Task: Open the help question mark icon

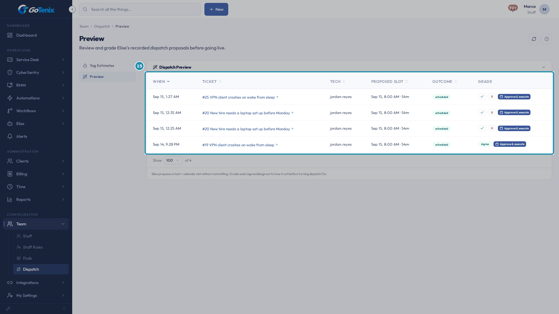Action: 547,39
